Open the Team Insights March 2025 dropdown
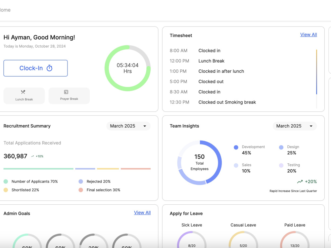This screenshot has width=331, height=248. tap(295, 126)
